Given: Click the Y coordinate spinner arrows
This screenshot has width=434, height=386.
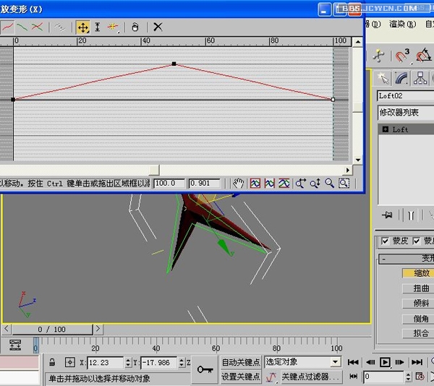Looking at the screenshot, I should [x=182, y=362].
